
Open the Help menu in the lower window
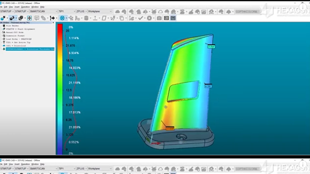[x=42, y=164]
